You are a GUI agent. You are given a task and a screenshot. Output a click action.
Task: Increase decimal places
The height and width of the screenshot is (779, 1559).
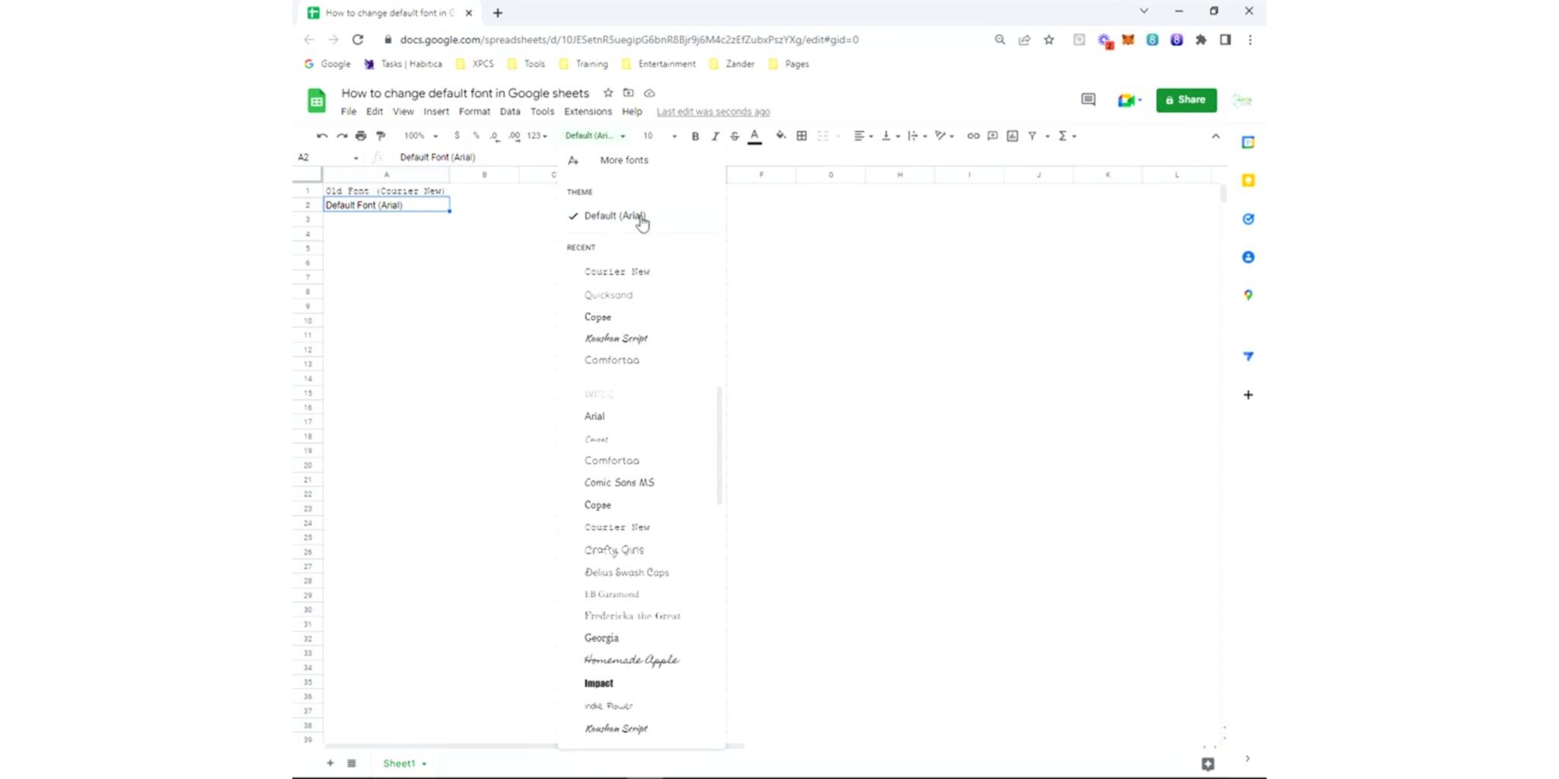(x=515, y=136)
